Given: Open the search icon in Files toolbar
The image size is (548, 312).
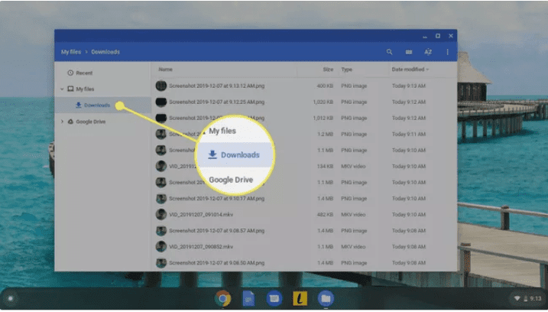Looking at the screenshot, I should point(389,52).
